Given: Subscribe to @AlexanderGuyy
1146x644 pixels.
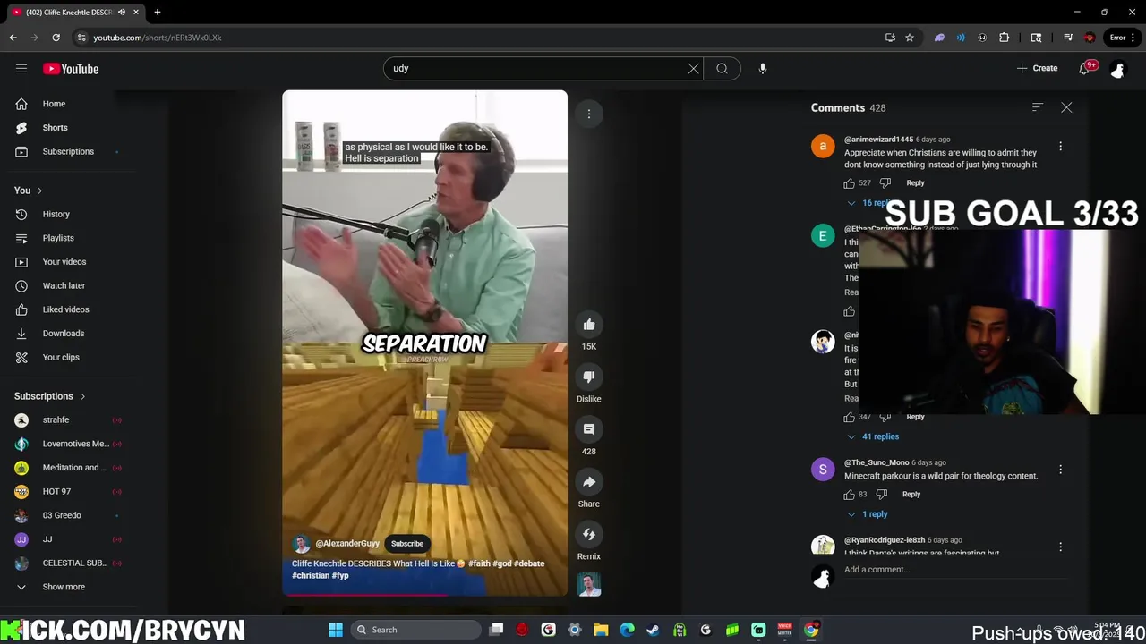Looking at the screenshot, I should 406,544.
